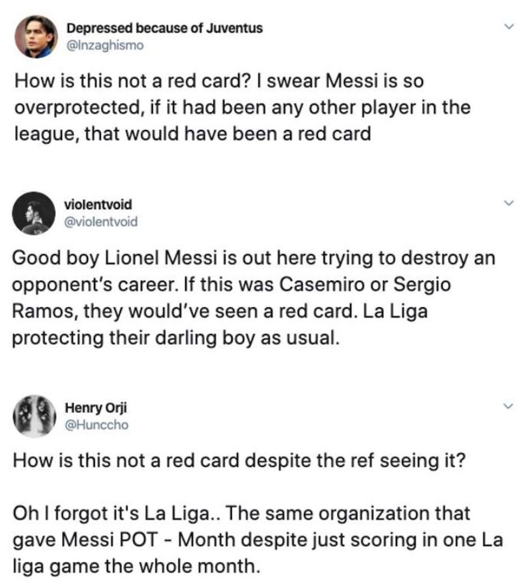Select the circular avatar on the middle tweet
This screenshot has width=527, height=584.
coord(33,212)
